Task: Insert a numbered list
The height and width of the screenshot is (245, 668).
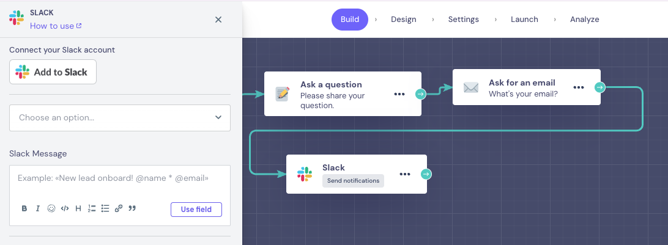Action: pos(92,209)
